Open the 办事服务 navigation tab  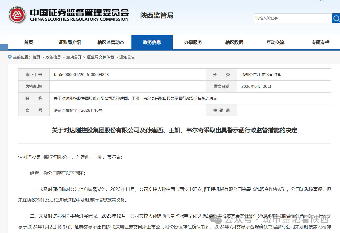coord(193,42)
